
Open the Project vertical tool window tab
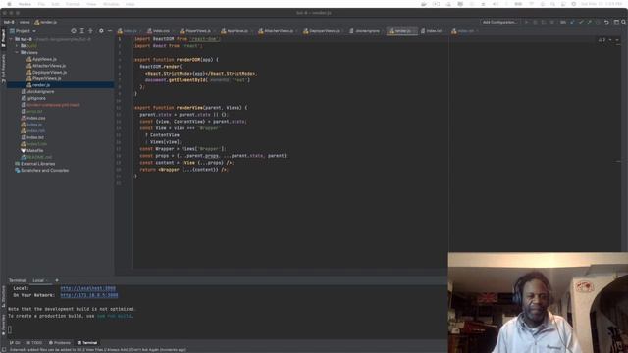point(3,38)
